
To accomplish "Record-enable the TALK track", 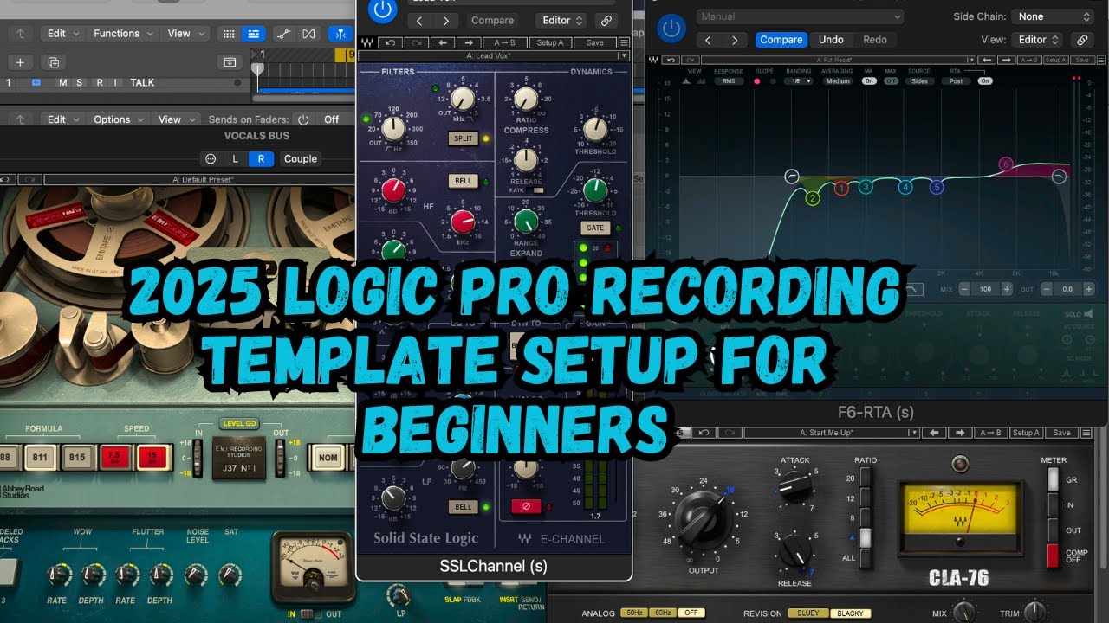I will pos(100,83).
